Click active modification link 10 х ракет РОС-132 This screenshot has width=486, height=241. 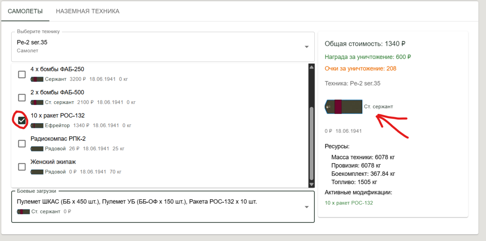pyautogui.click(x=349, y=203)
